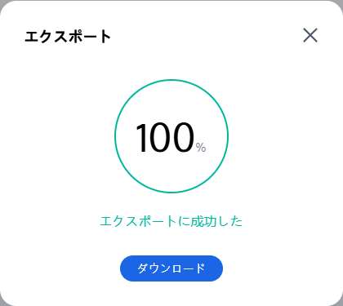Close the エクスポート dialog with the X

point(310,35)
